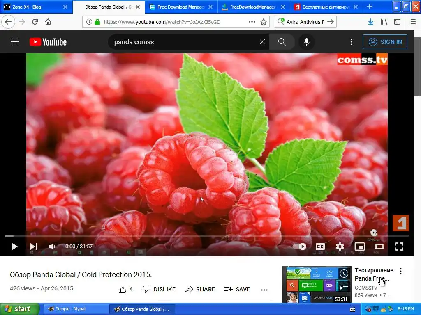Open options menu for Тестирование Panda video

click(401, 271)
